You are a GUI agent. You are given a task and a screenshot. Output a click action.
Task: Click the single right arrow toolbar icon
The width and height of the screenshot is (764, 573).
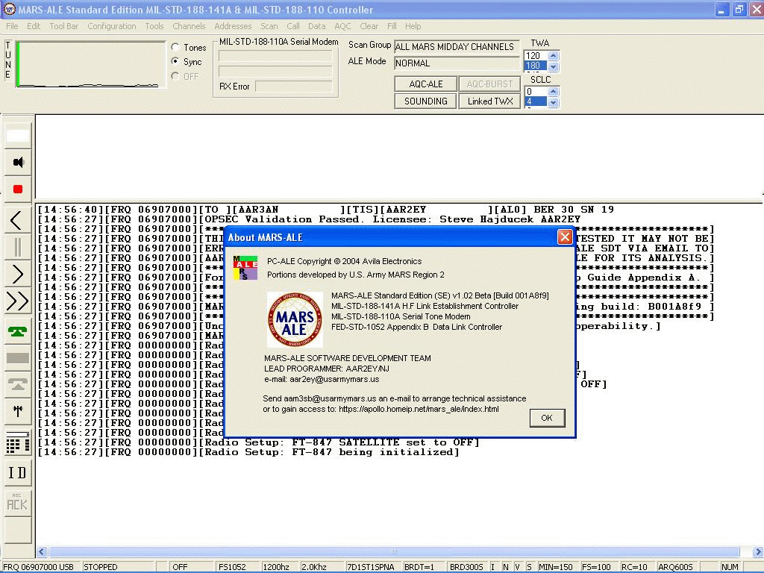[x=18, y=275]
